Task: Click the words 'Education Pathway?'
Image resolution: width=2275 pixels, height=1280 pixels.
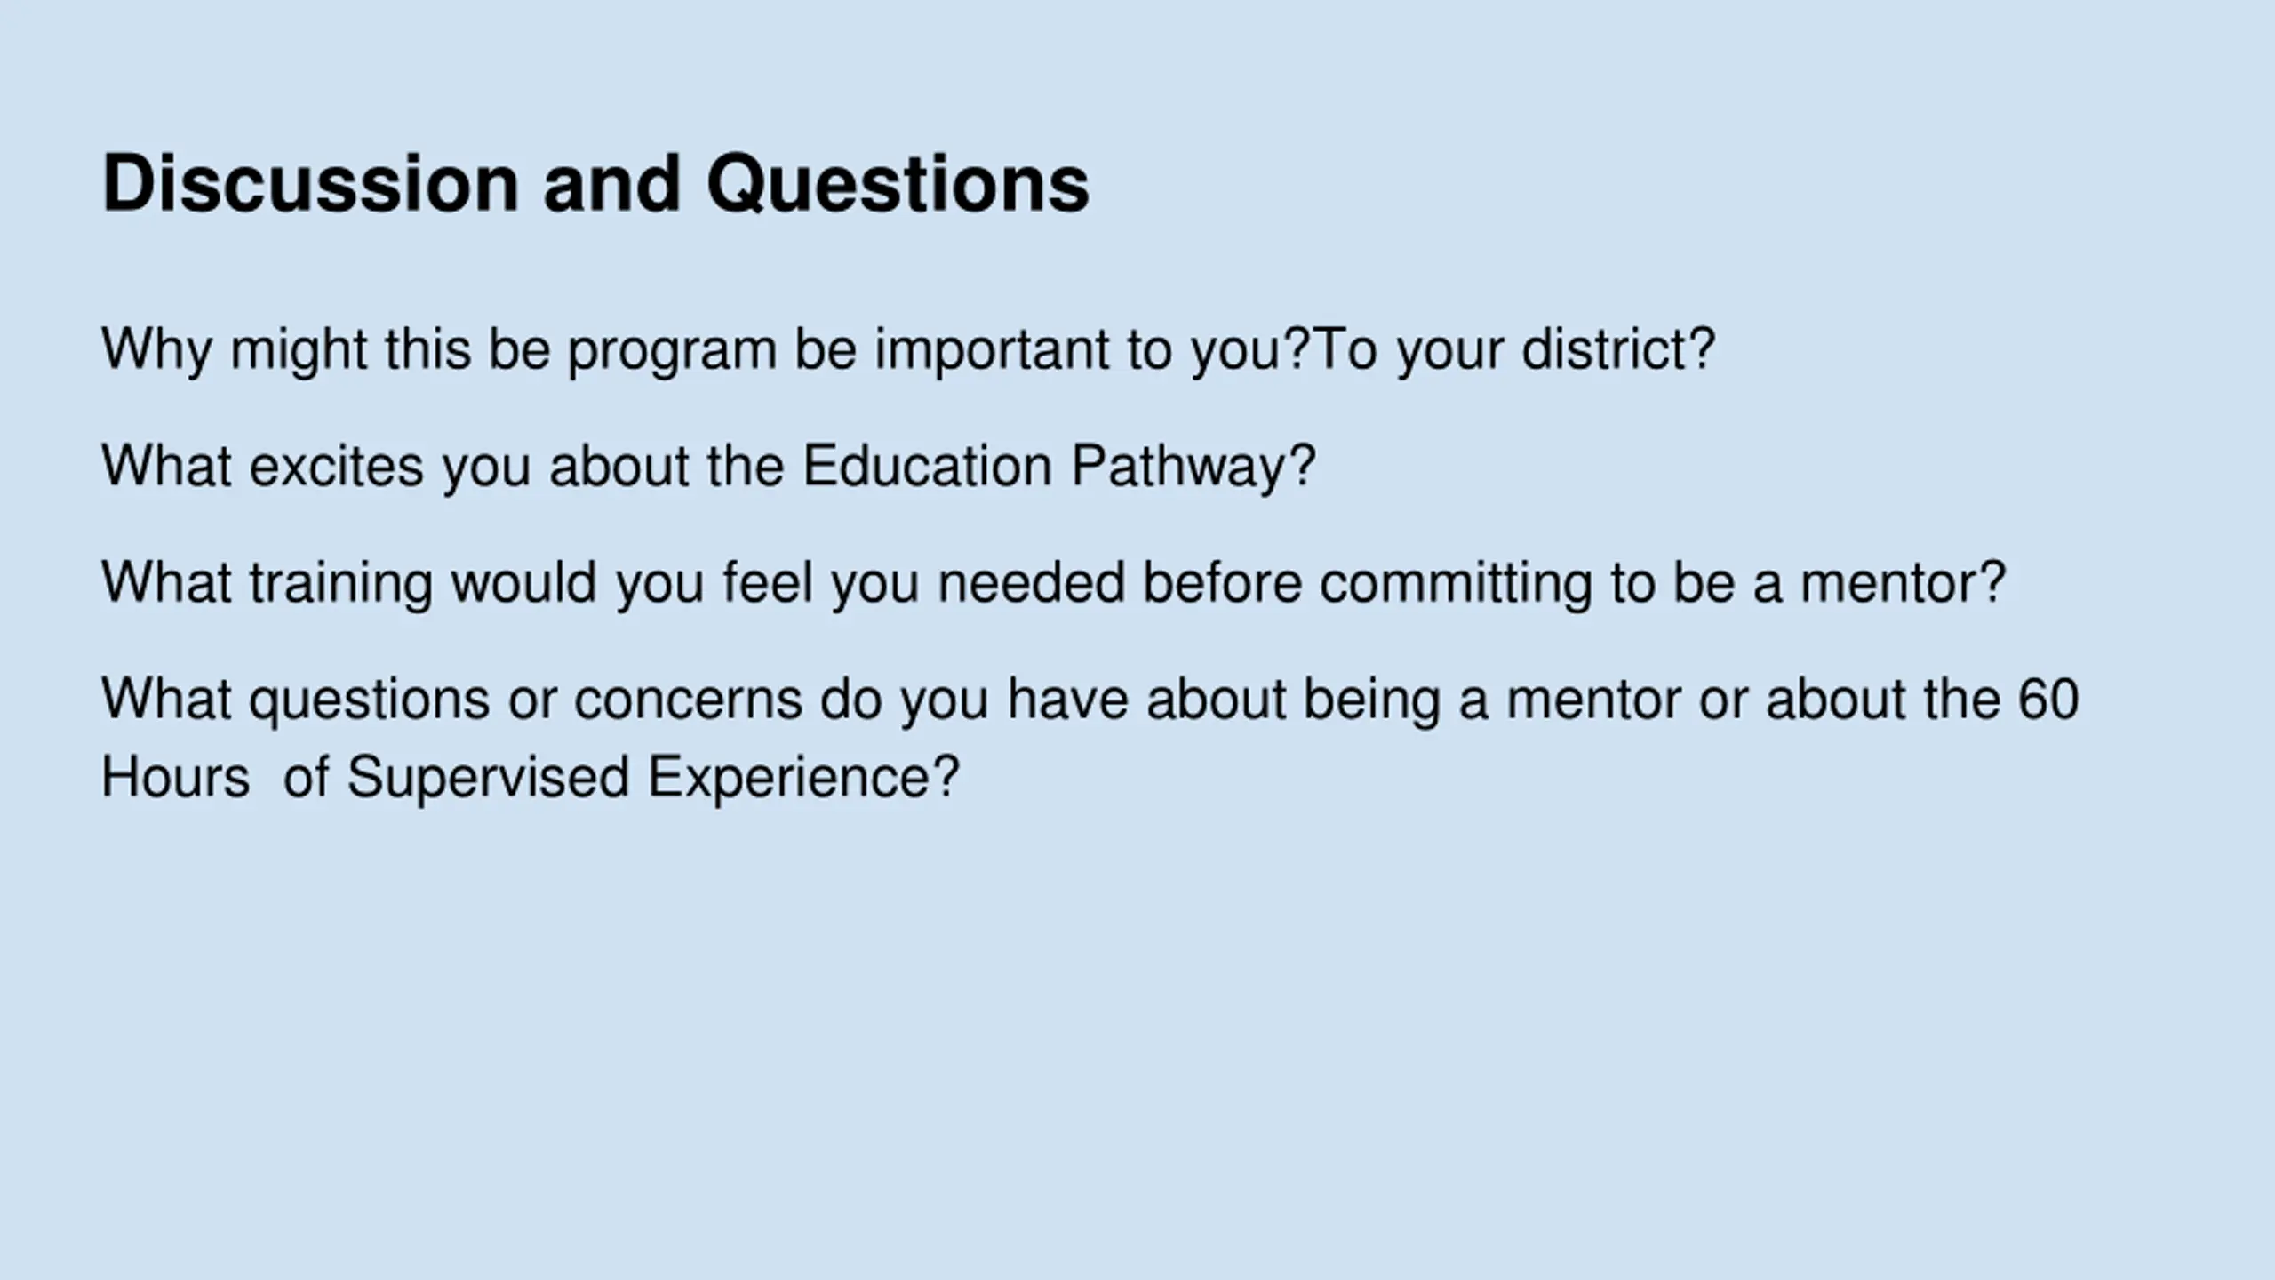Action: 1058,466
